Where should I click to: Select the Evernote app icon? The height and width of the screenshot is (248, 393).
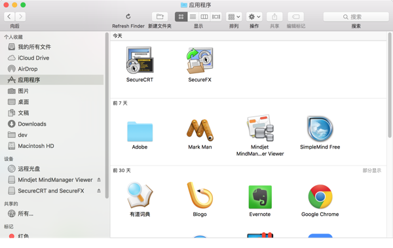pyautogui.click(x=260, y=197)
